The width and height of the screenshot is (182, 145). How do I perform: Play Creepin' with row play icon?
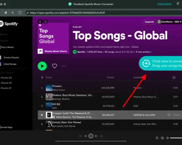click(x=42, y=115)
